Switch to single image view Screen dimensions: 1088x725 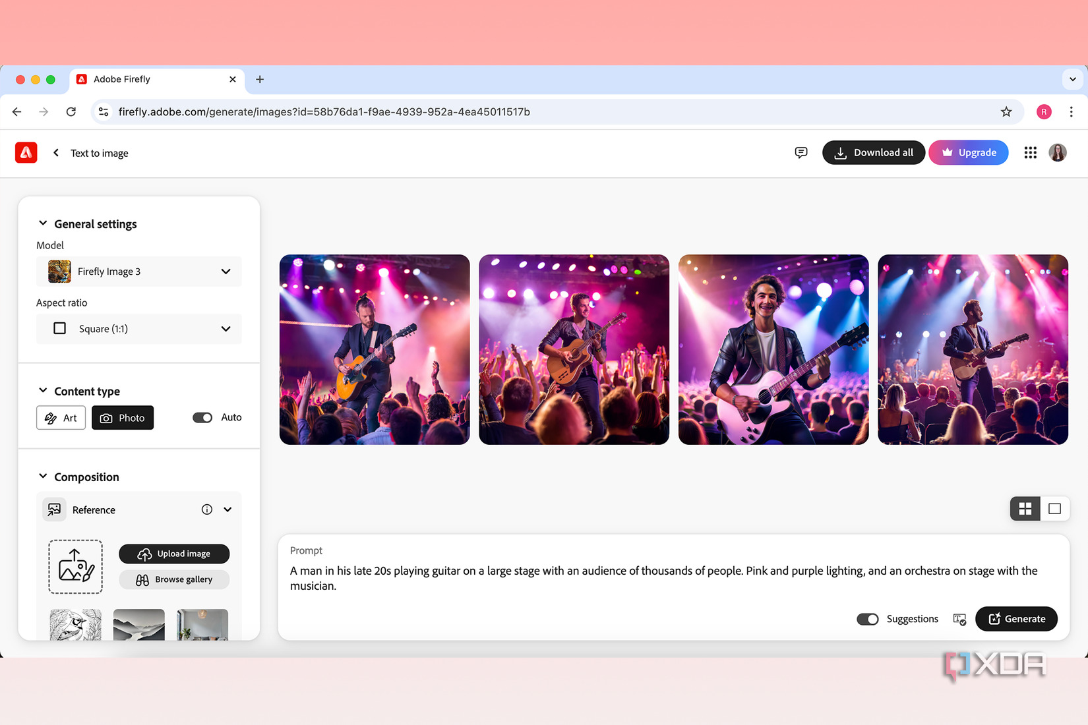pyautogui.click(x=1055, y=509)
